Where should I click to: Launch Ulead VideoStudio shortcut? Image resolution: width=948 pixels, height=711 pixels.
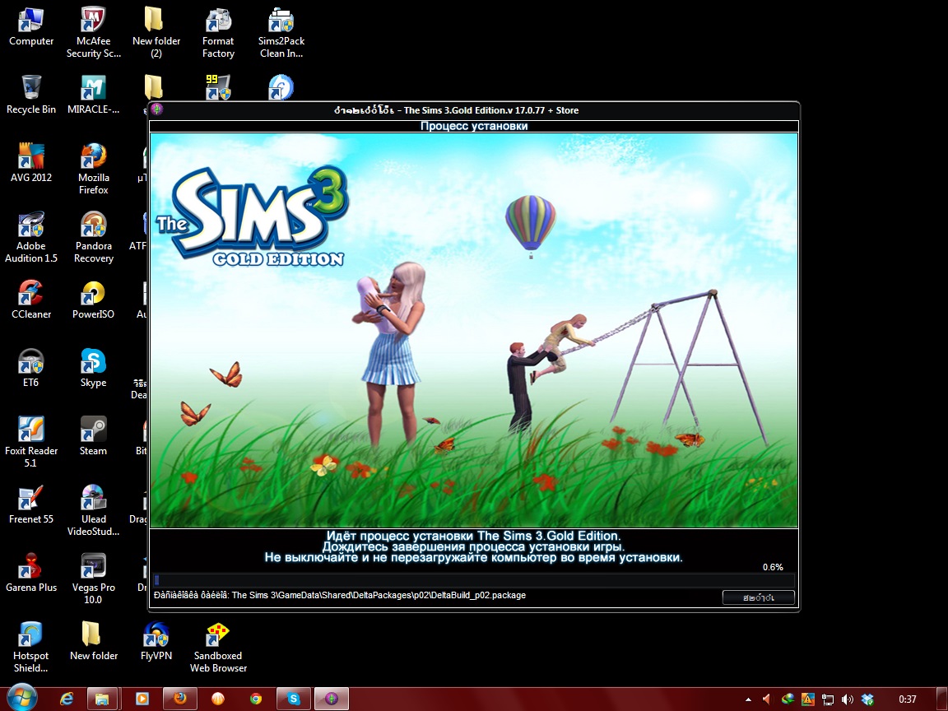tap(93, 511)
